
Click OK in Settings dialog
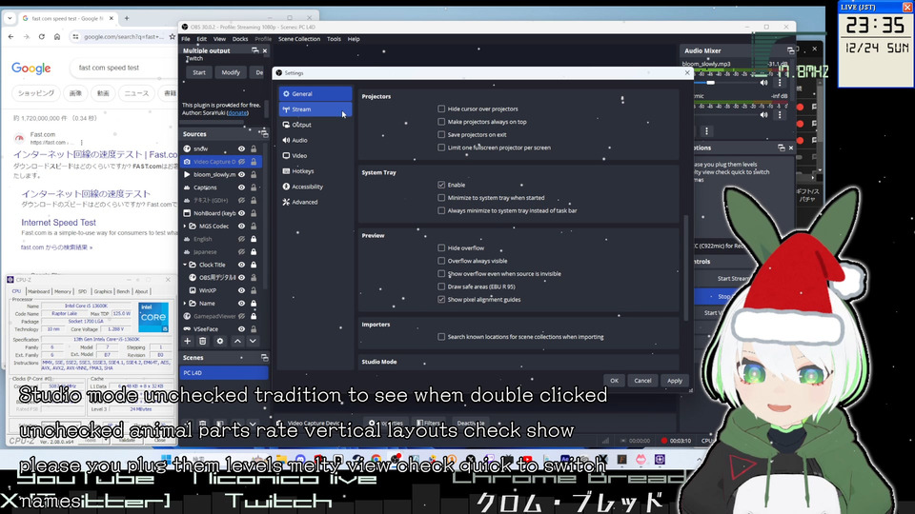(614, 381)
